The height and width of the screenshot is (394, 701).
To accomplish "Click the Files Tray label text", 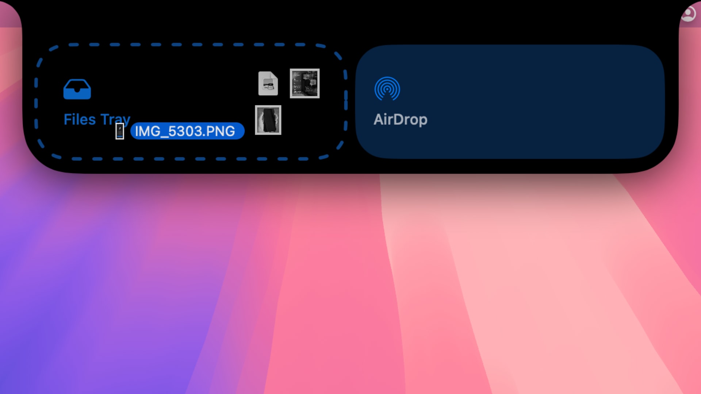I will pyautogui.click(x=97, y=119).
